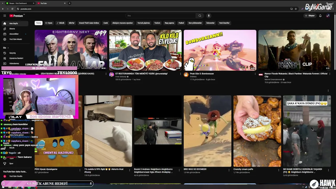
Task: Select the Grand Theft Auto Online chip
Action: (x=89, y=23)
